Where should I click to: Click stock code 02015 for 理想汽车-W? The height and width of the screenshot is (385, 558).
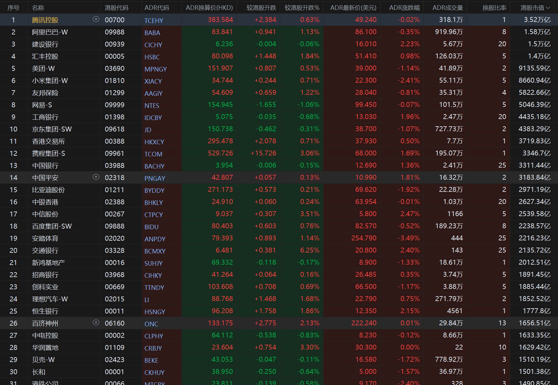point(115,299)
